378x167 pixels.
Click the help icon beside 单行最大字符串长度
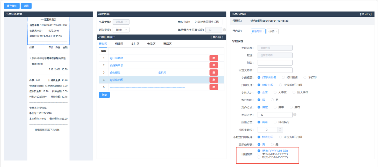coord(224,30)
